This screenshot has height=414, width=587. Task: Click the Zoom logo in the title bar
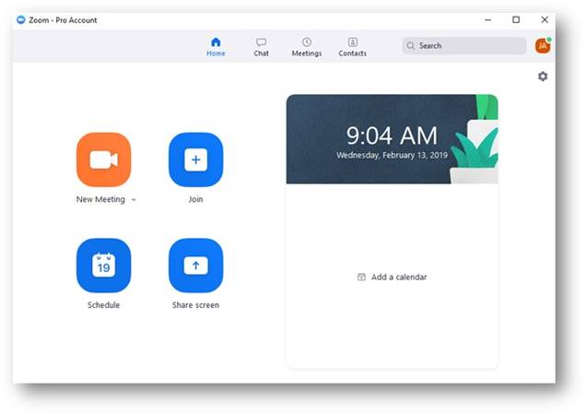21,19
